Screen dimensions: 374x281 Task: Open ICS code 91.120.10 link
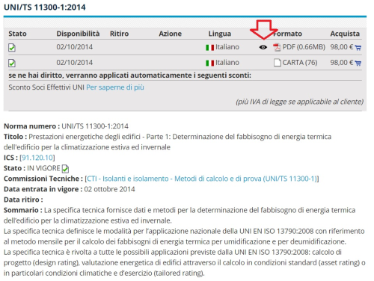pos(37,158)
